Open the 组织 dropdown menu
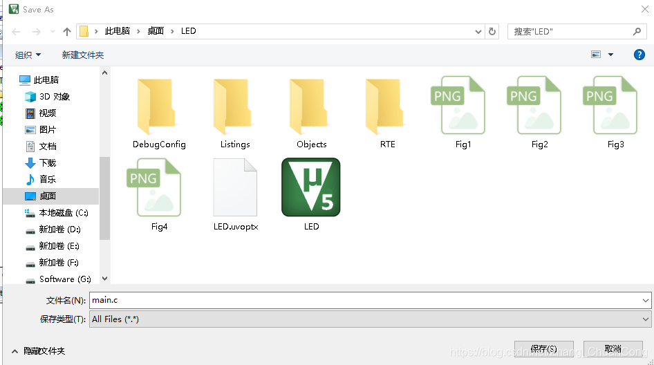 coord(28,55)
